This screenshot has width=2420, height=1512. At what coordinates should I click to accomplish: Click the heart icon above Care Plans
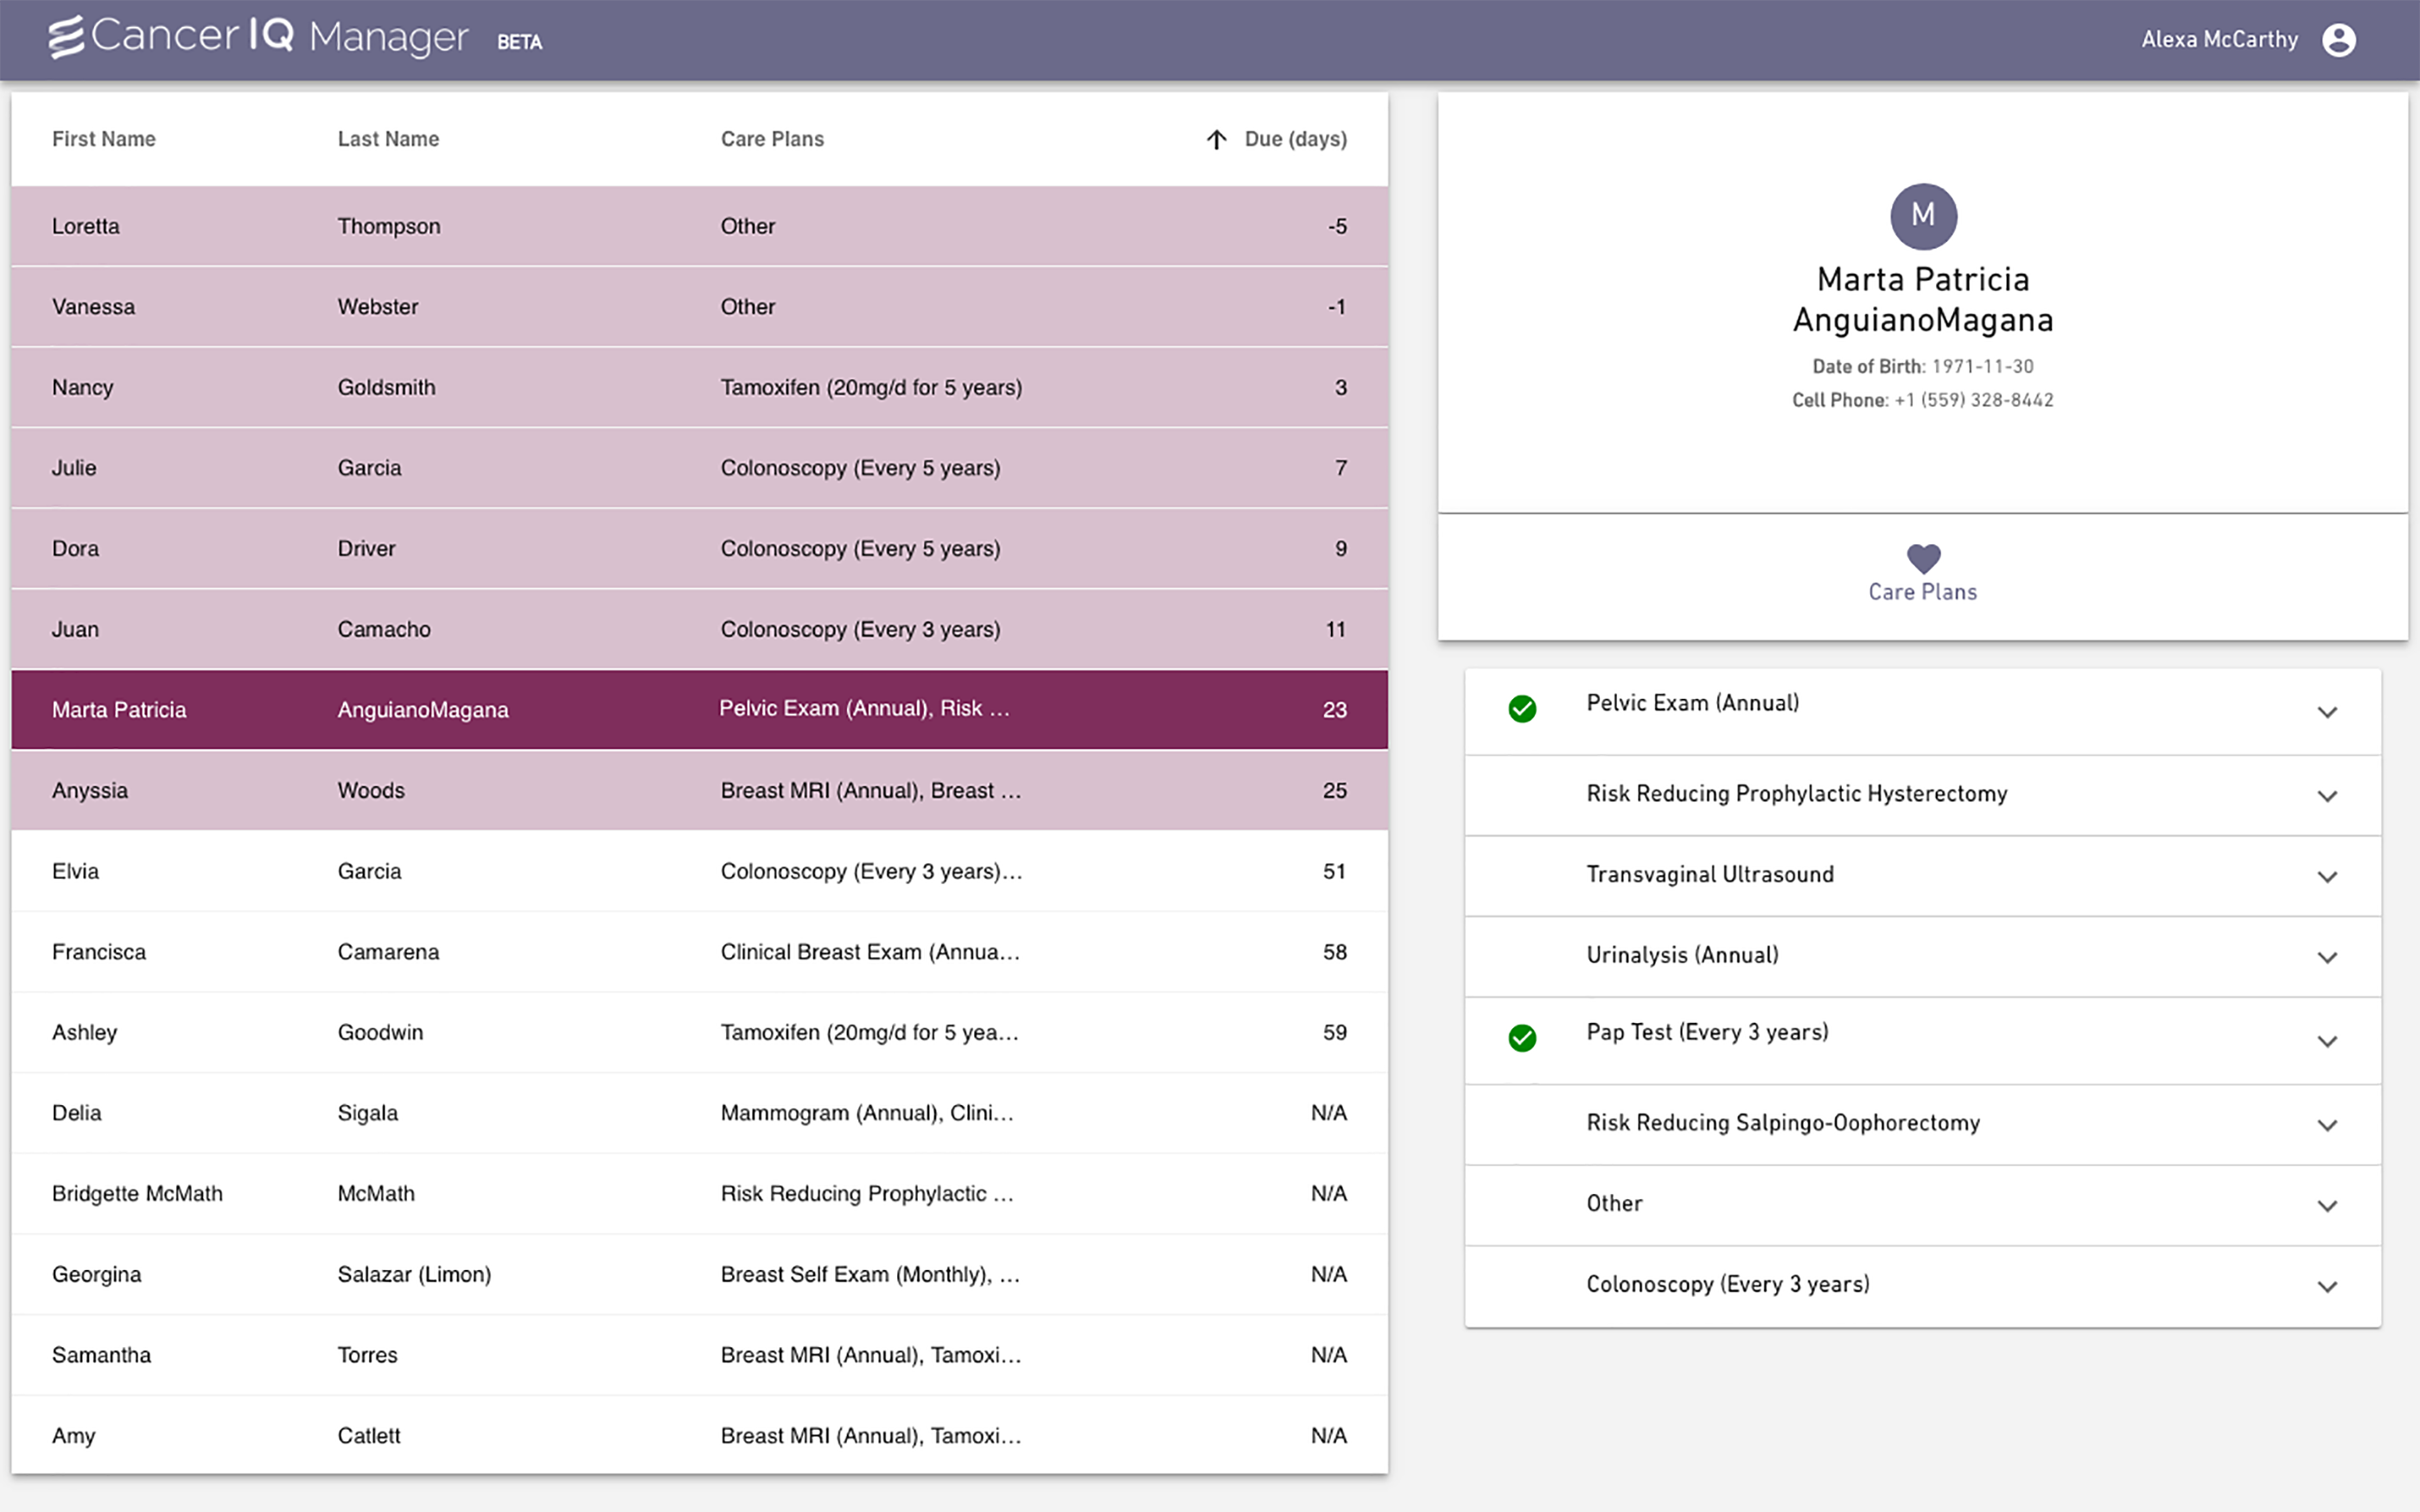(x=1922, y=558)
